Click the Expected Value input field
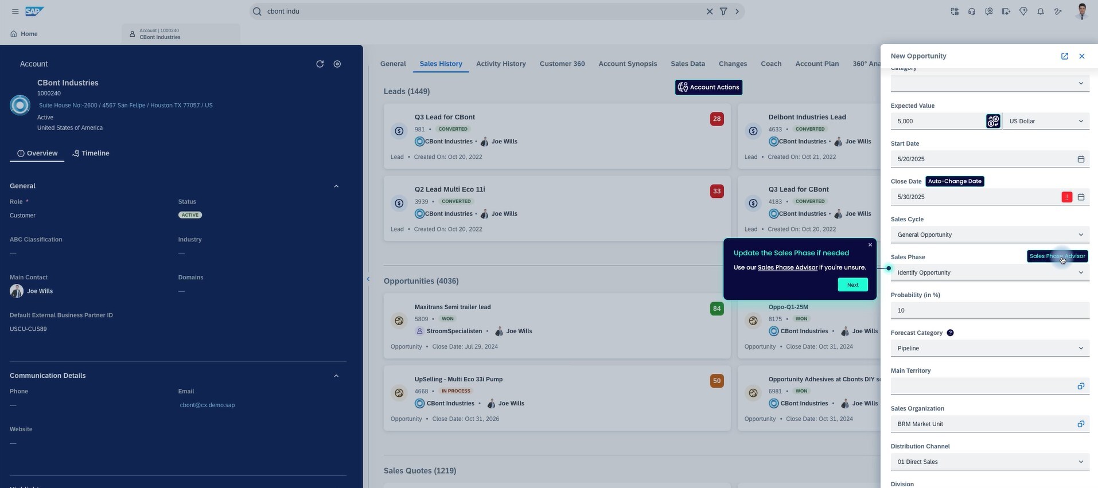The image size is (1098, 488). (x=938, y=121)
